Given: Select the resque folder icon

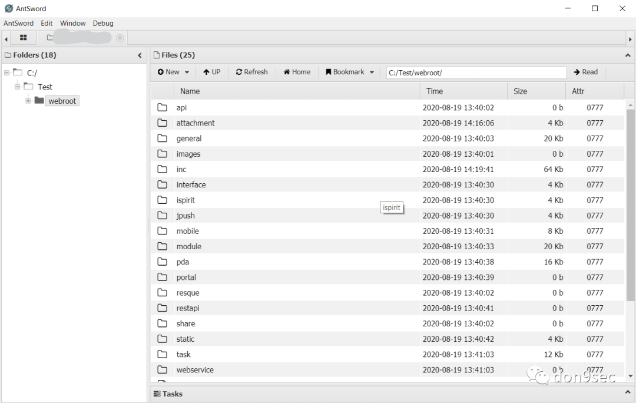Looking at the screenshot, I should (163, 293).
